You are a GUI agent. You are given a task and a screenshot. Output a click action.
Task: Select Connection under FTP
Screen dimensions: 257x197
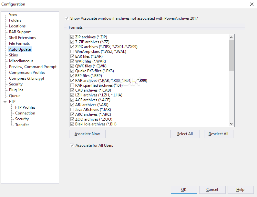(25, 113)
